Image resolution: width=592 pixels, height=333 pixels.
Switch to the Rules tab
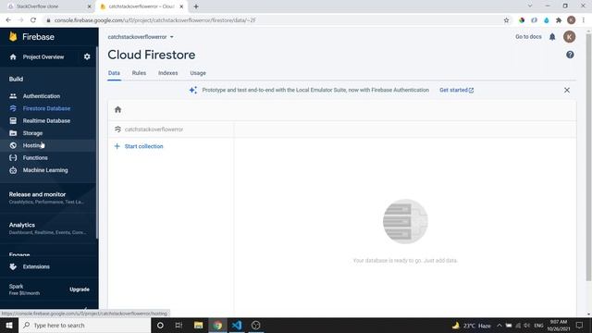[139, 73]
